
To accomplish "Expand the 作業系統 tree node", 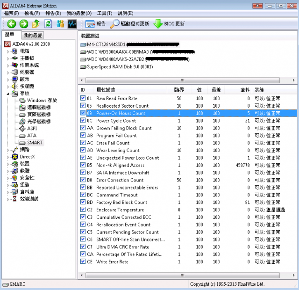I will (x=8, y=65).
